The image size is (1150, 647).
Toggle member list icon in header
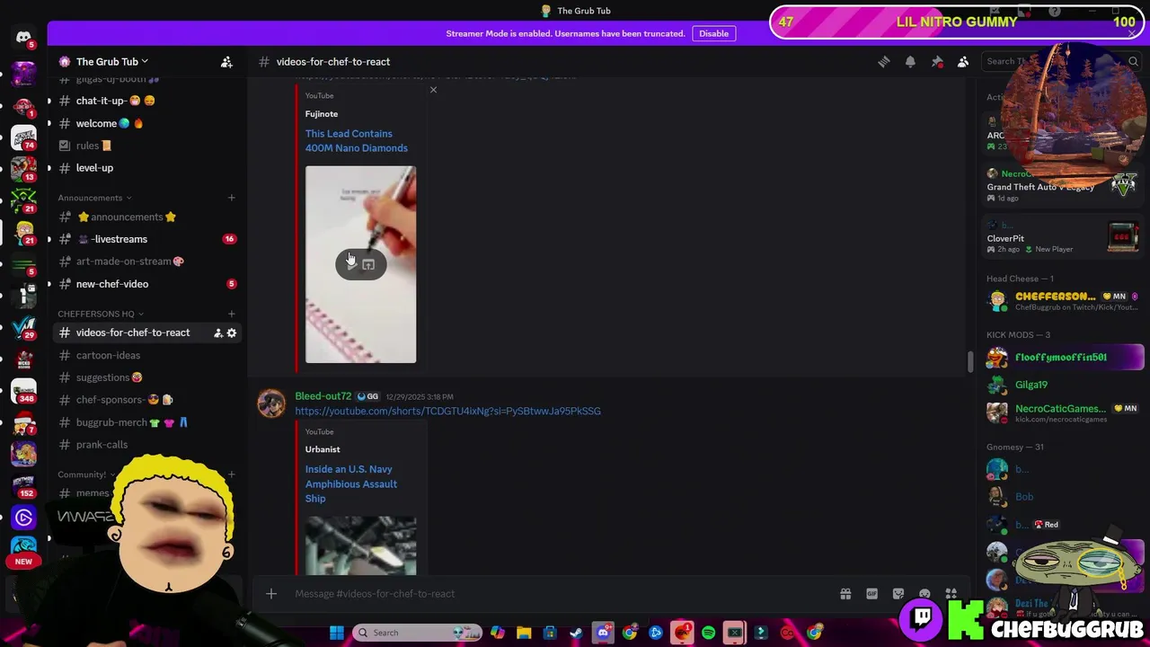(x=963, y=62)
